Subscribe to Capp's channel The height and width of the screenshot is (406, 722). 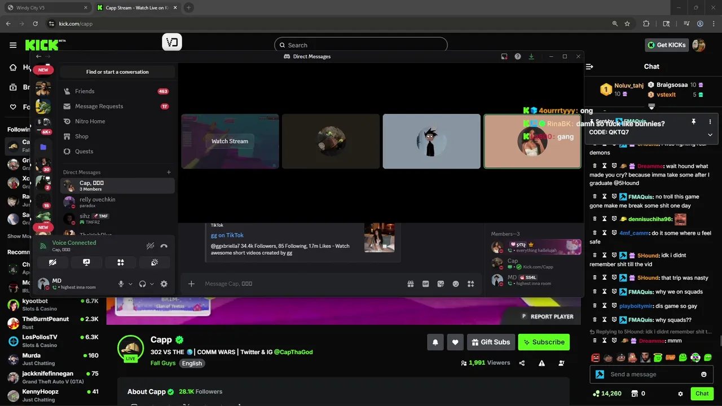click(x=544, y=342)
